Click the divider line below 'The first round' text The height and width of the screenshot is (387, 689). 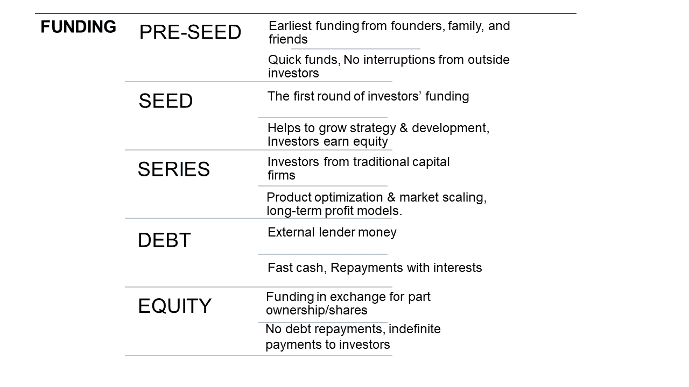[x=323, y=118]
